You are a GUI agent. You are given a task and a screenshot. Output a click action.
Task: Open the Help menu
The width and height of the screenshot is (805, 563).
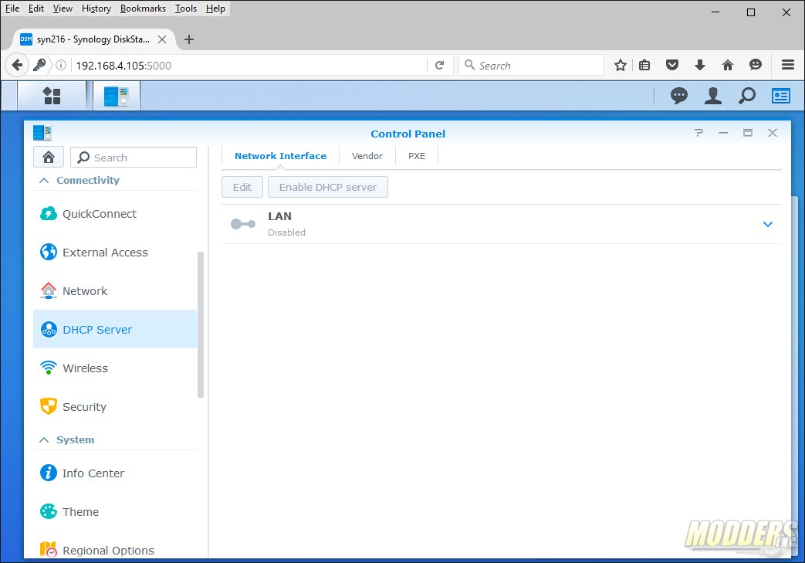215,8
